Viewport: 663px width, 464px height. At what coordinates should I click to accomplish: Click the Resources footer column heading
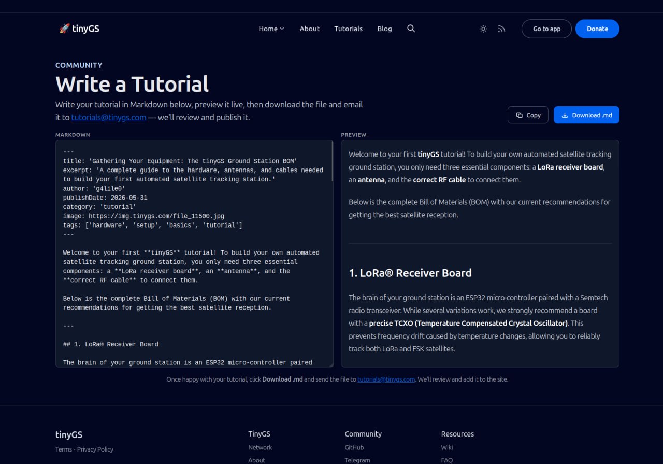coord(457,434)
